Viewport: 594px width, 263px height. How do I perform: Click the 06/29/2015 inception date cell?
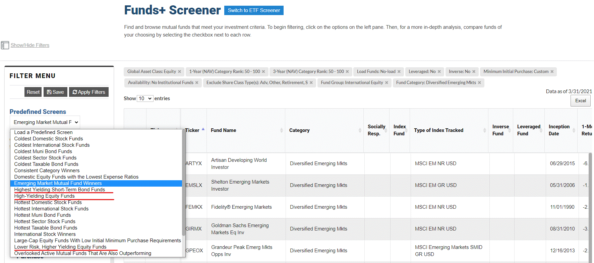(562, 163)
